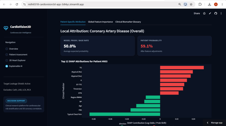Click the address bar URL
The width and height of the screenshot is (226, 126).
point(56,4)
